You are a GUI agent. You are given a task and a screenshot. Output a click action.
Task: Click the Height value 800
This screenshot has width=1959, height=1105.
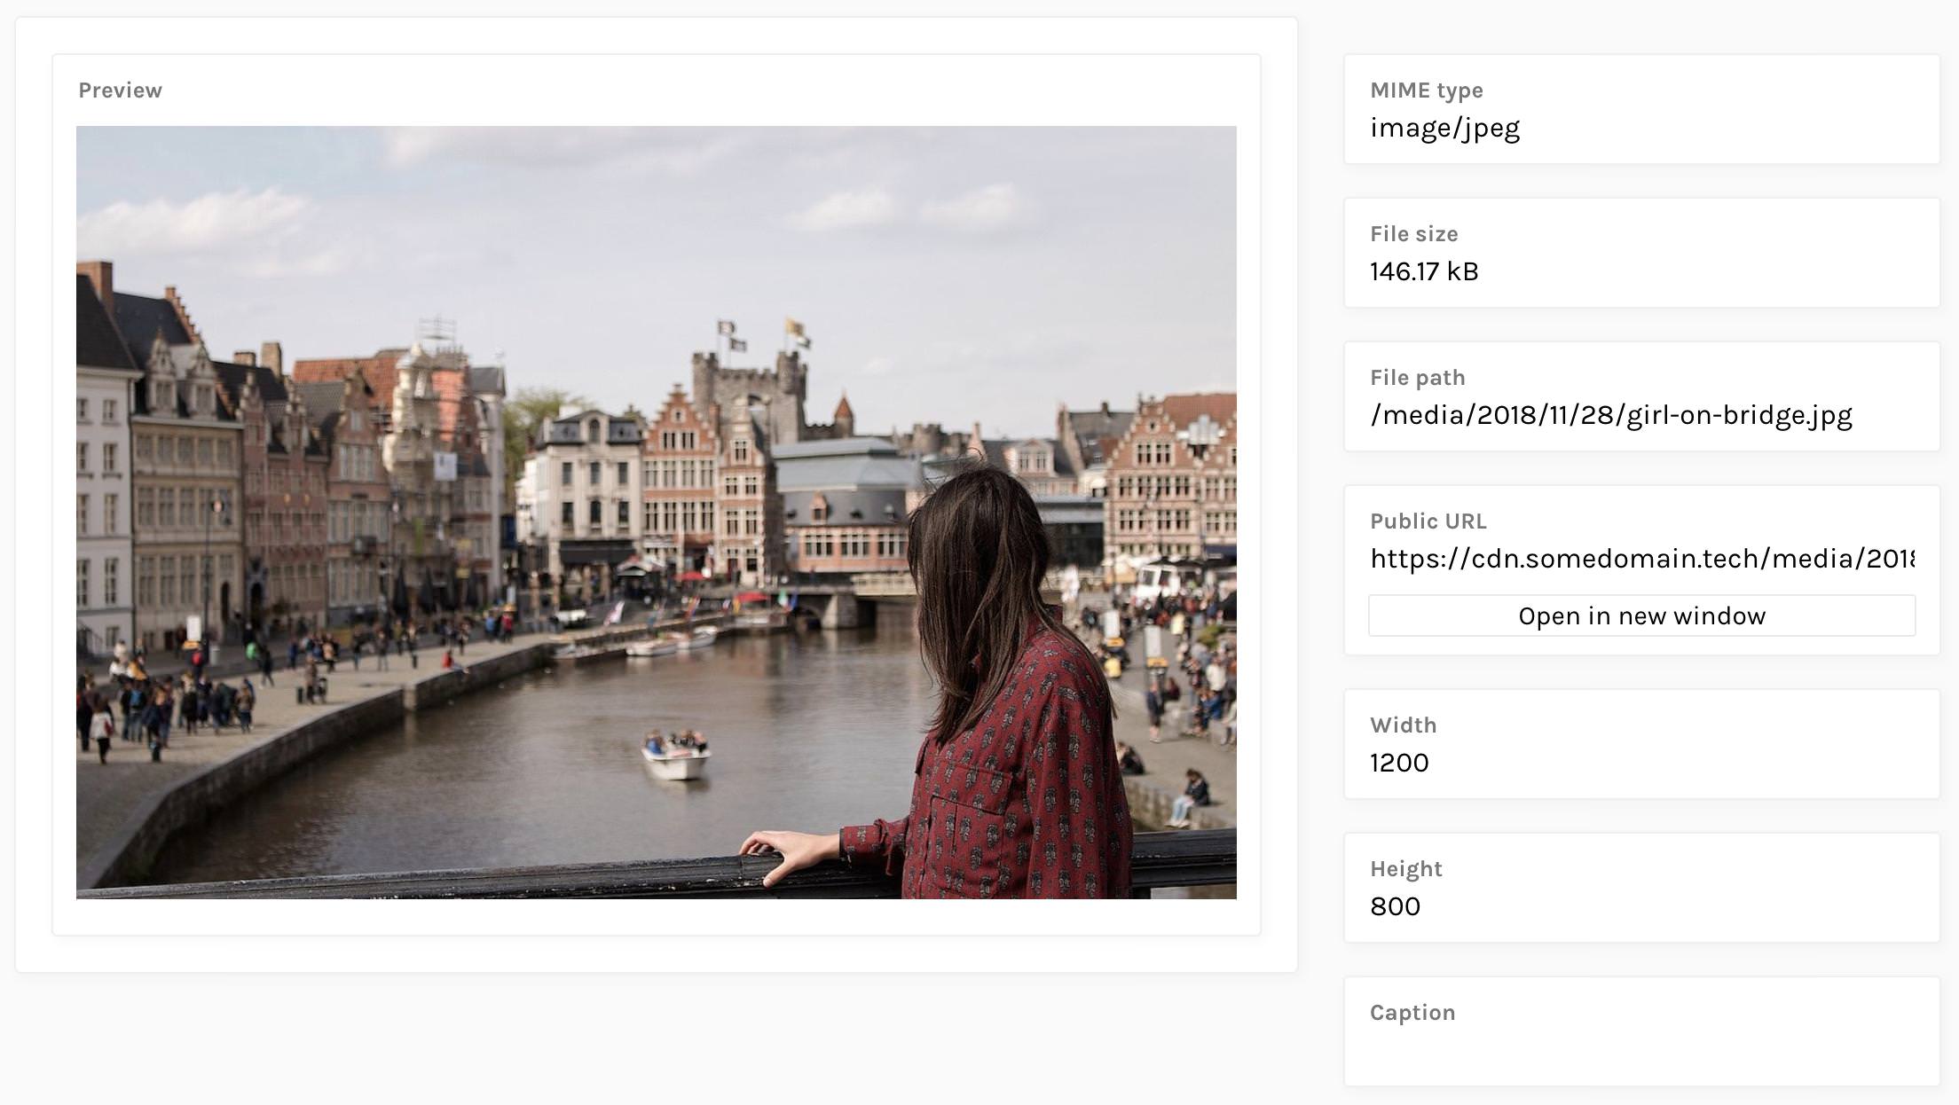pyautogui.click(x=1395, y=906)
